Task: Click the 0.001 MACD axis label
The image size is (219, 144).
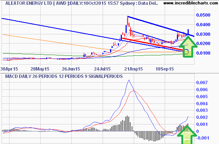Action: tap(202, 124)
